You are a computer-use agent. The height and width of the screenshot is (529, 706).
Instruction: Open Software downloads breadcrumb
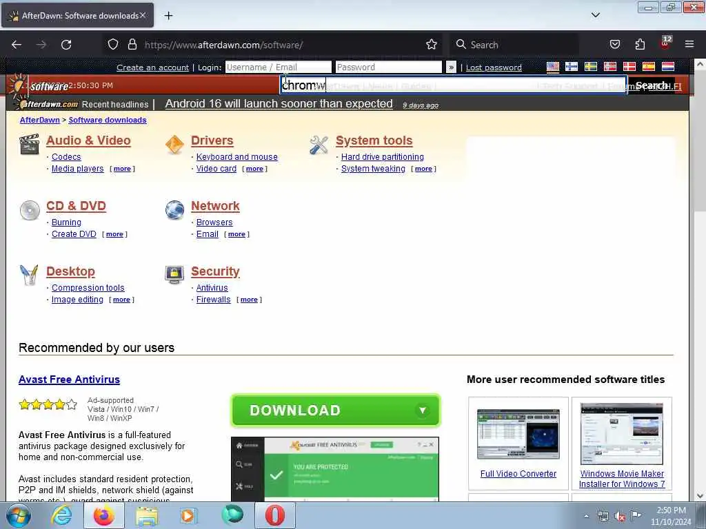pyautogui.click(x=107, y=120)
